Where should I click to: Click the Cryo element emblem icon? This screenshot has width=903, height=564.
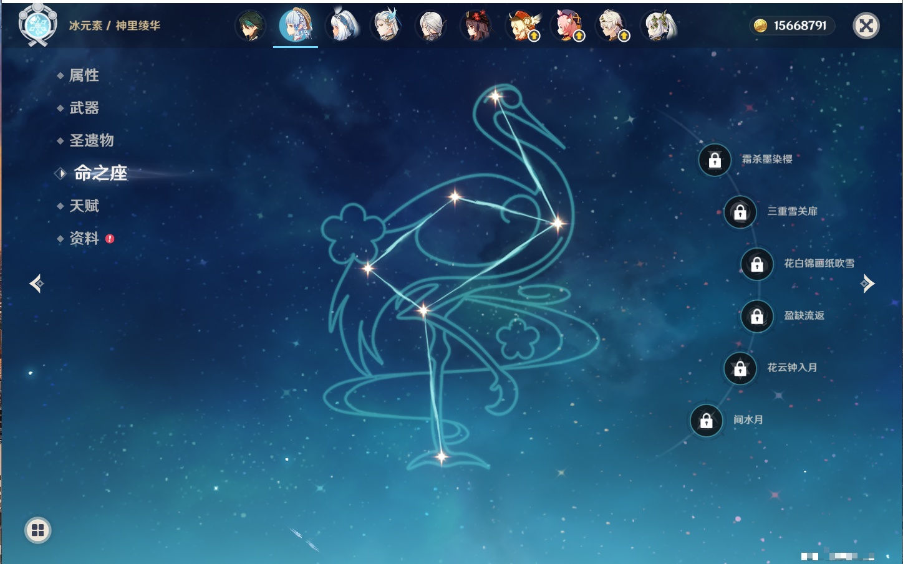[x=38, y=26]
